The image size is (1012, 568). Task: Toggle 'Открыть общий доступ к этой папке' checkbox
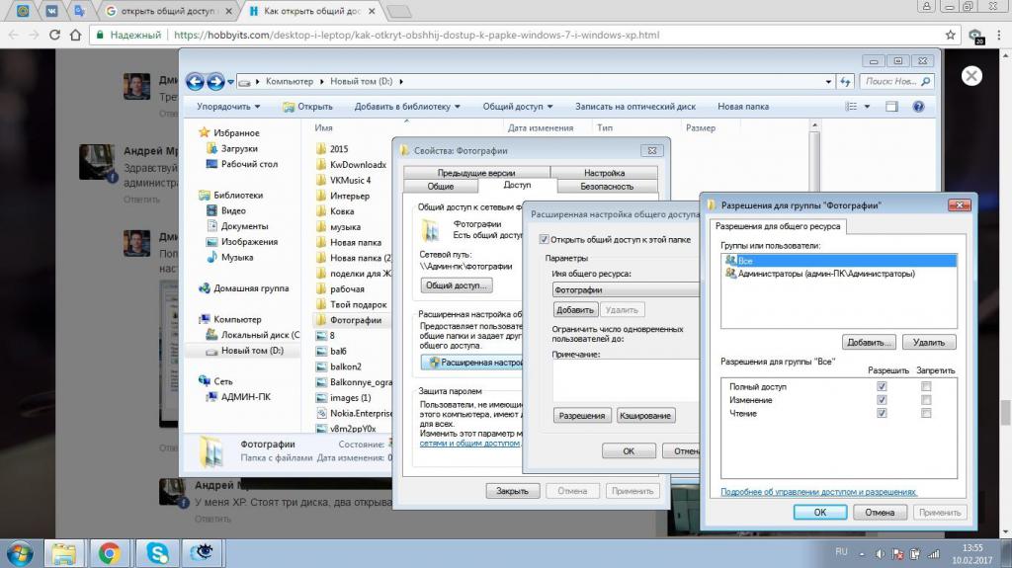point(545,239)
